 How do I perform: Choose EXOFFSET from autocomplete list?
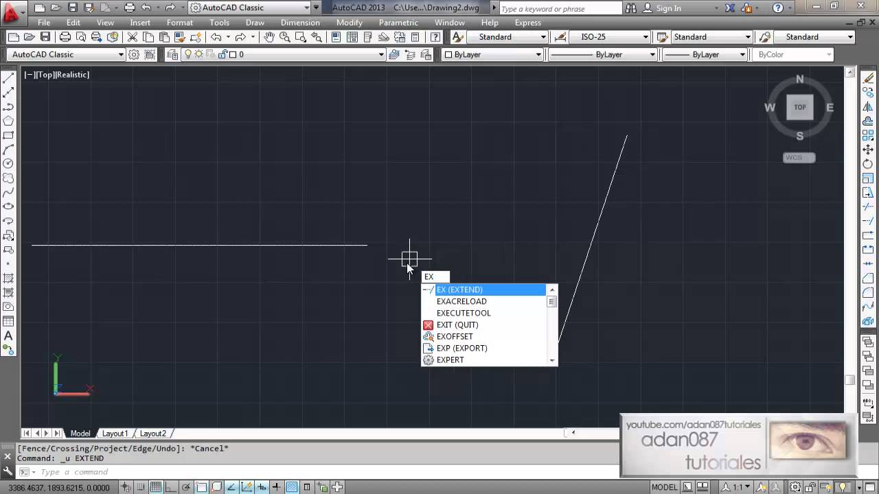483,336
